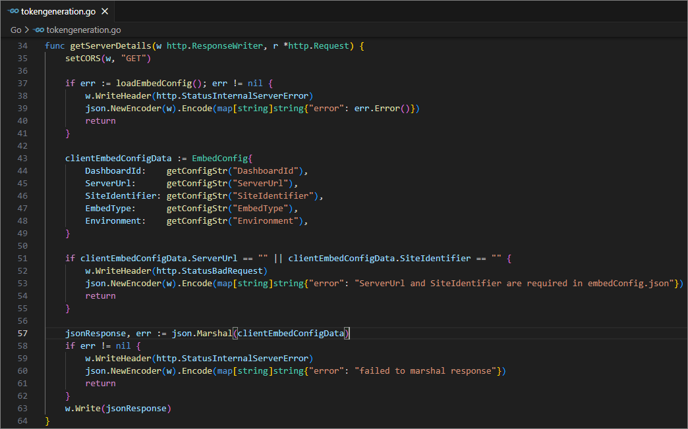The width and height of the screenshot is (688, 429).
Task: Switch to the tokengeneration.go editor tab
Action: pos(58,11)
